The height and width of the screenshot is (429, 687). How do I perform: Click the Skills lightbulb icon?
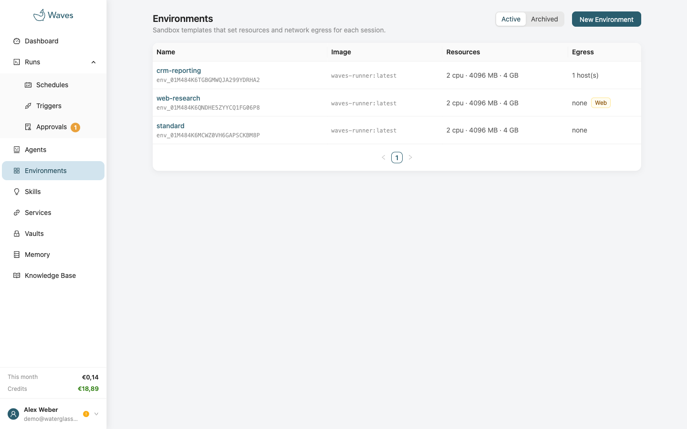coord(17,192)
